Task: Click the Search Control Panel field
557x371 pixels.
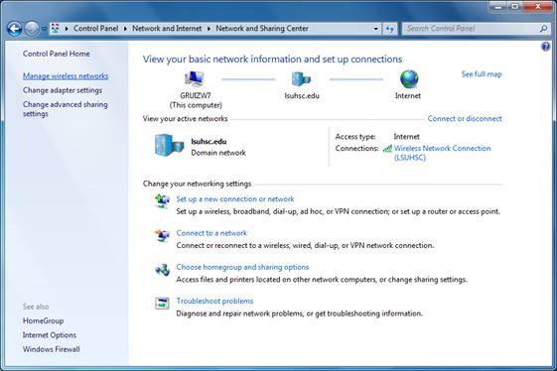Action: tap(471, 29)
